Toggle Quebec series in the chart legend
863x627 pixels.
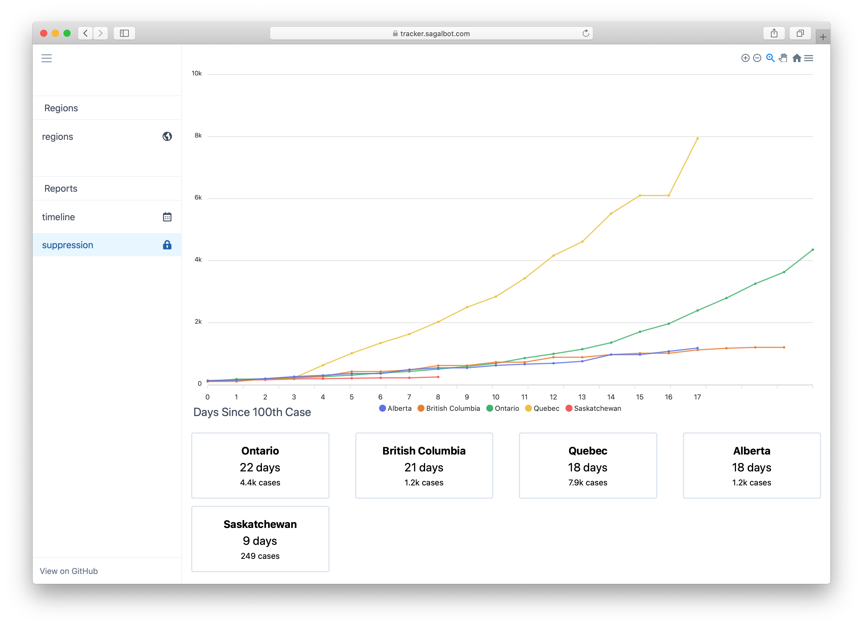tap(542, 408)
